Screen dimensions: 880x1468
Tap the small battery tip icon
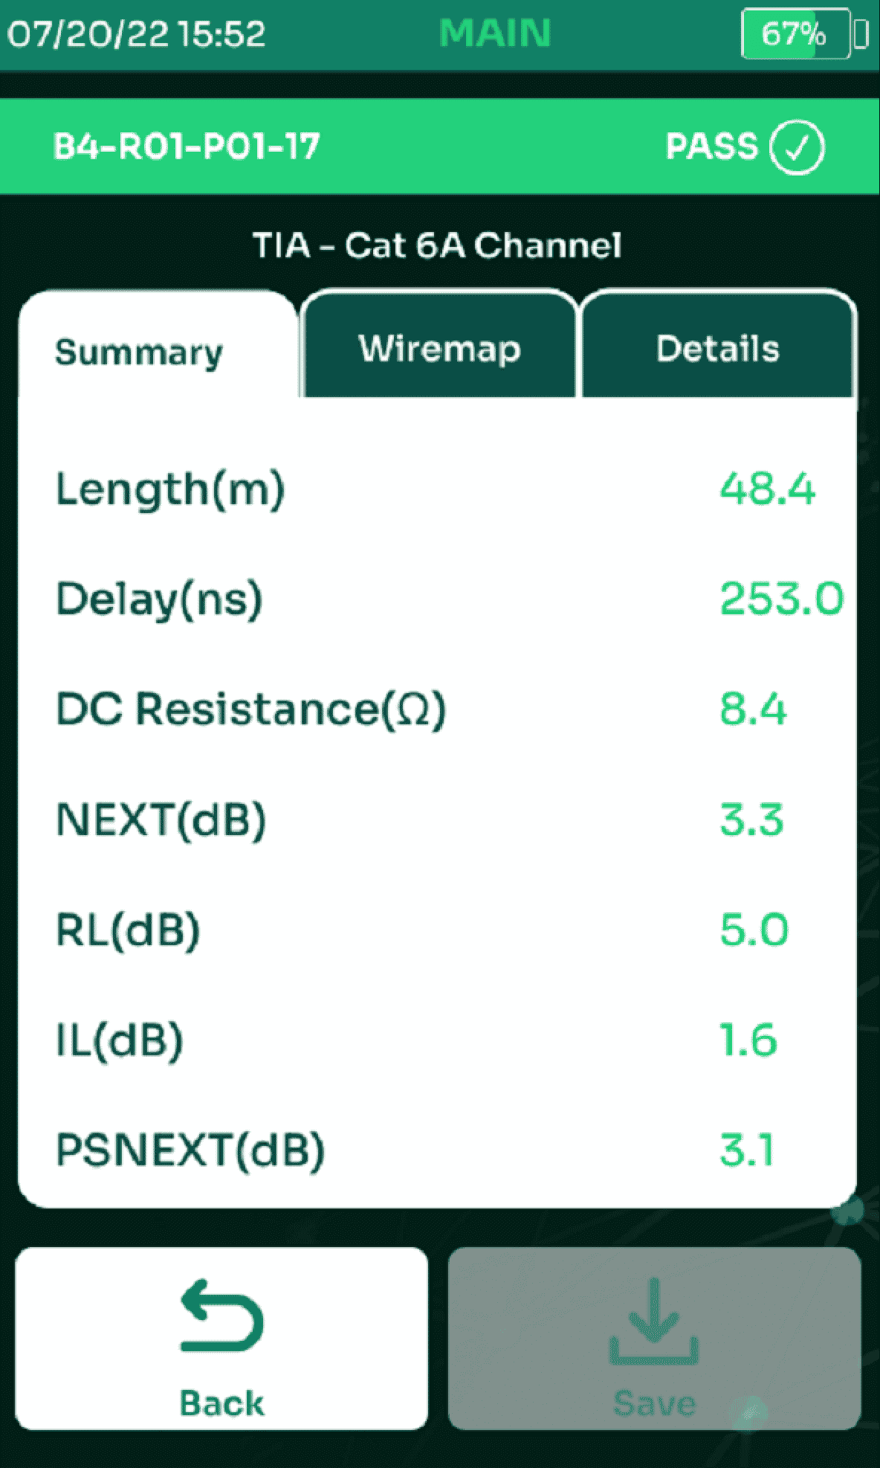coord(861,34)
